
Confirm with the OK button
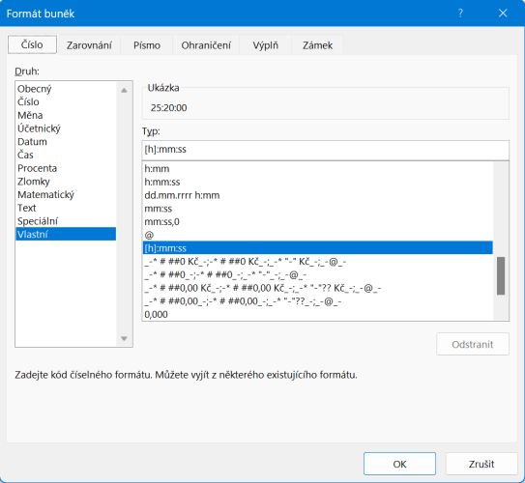(x=399, y=464)
